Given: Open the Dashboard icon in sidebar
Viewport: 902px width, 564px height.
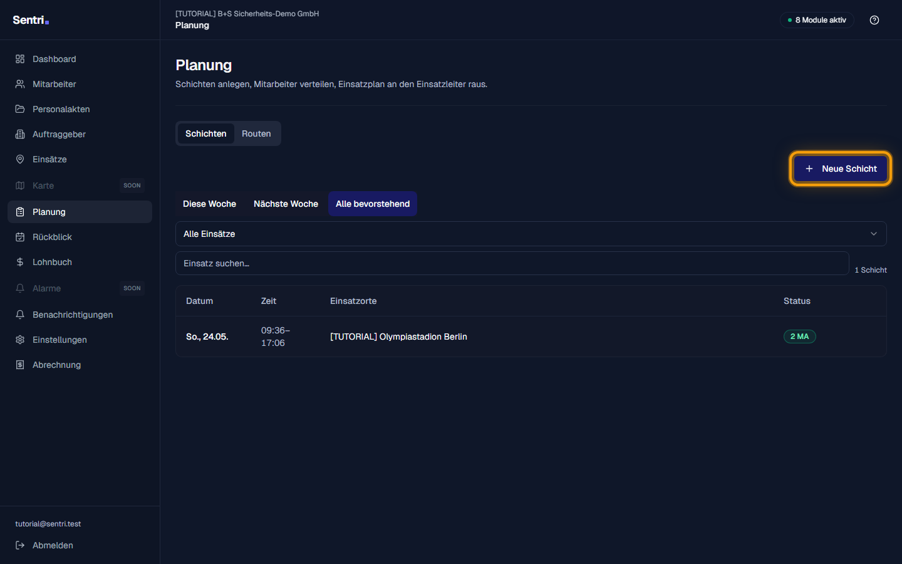Looking at the screenshot, I should coord(20,59).
